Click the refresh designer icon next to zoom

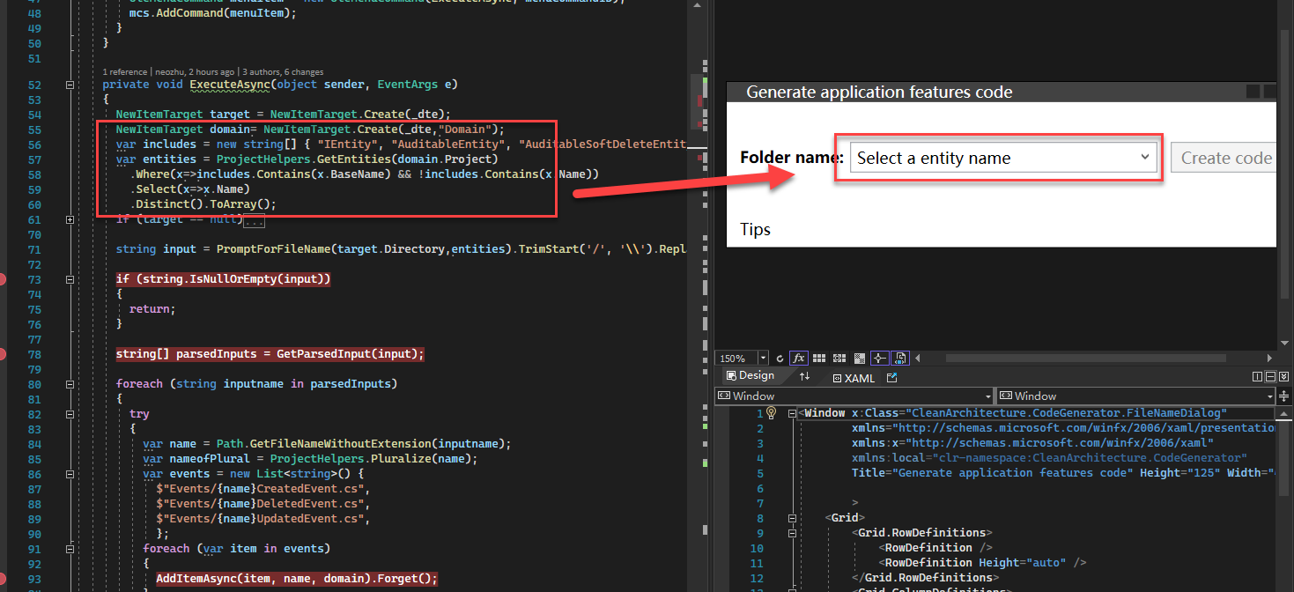point(780,359)
